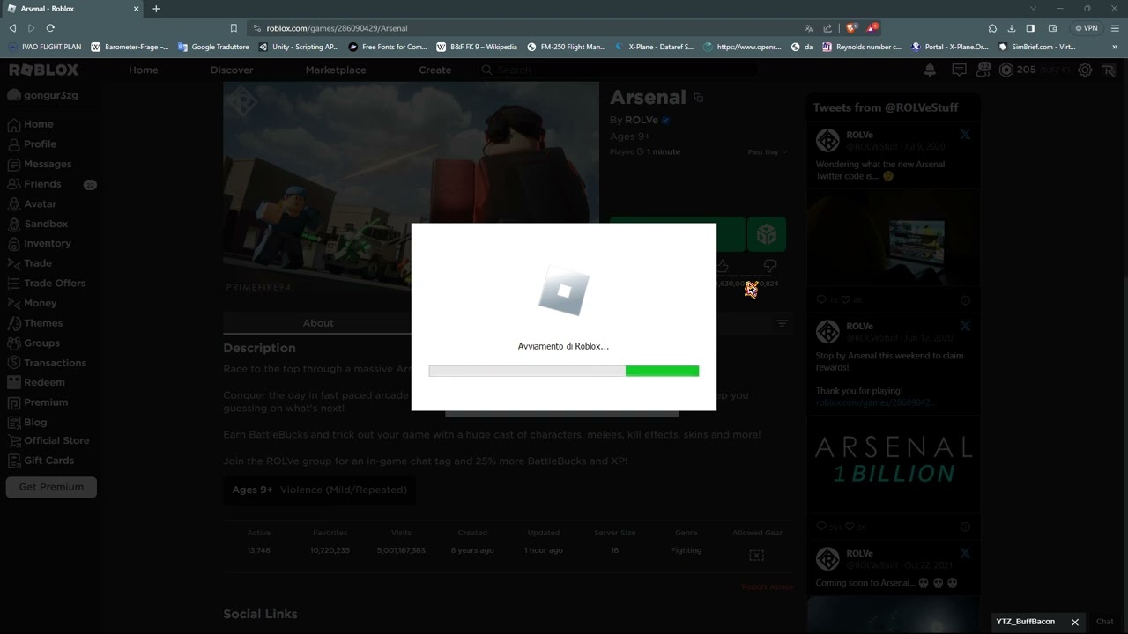Open a new browser tab
The width and height of the screenshot is (1128, 634).
pyautogui.click(x=156, y=9)
